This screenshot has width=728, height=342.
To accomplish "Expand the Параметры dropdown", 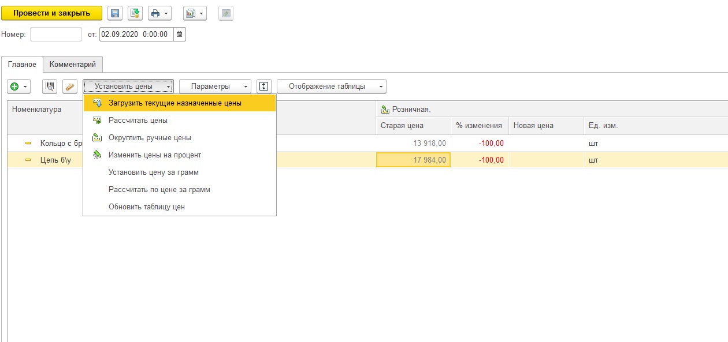I will (x=215, y=87).
